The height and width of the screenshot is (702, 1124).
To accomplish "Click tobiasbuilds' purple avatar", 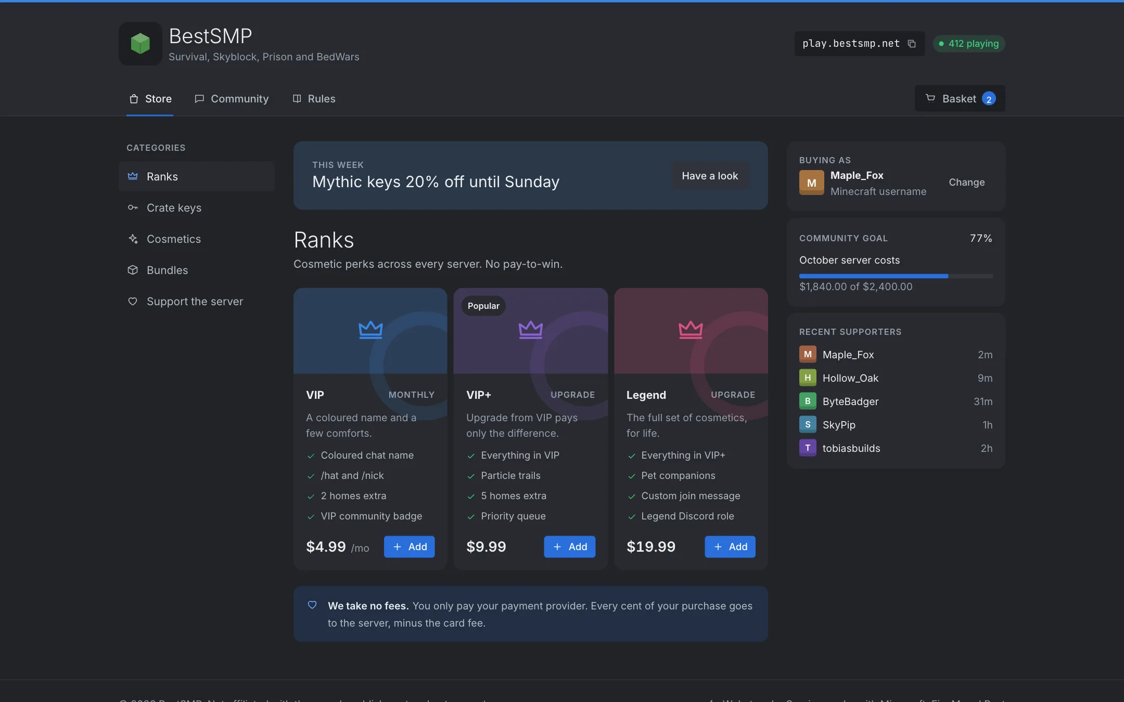I will click(808, 448).
